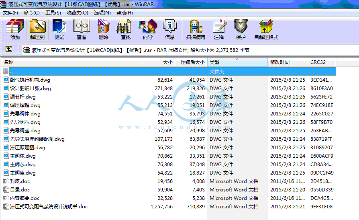Click CRC32 value E600ACF9

(x=322, y=156)
